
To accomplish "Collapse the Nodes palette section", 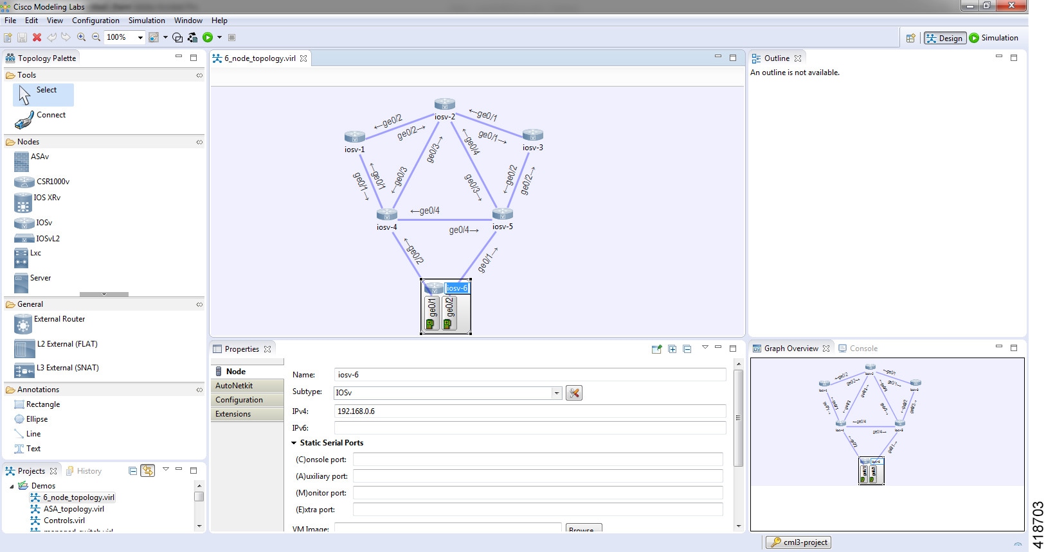I will click(199, 142).
